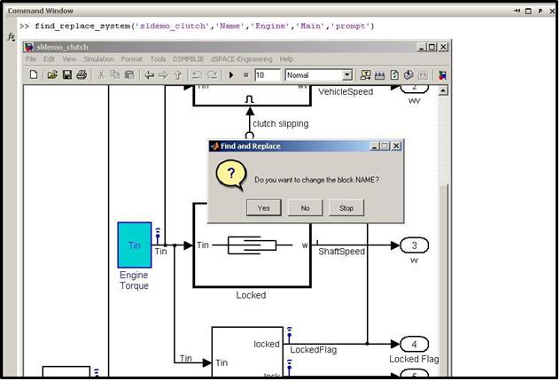Choose No in the Find and Replace dialog
The image size is (560, 381).
tap(305, 208)
